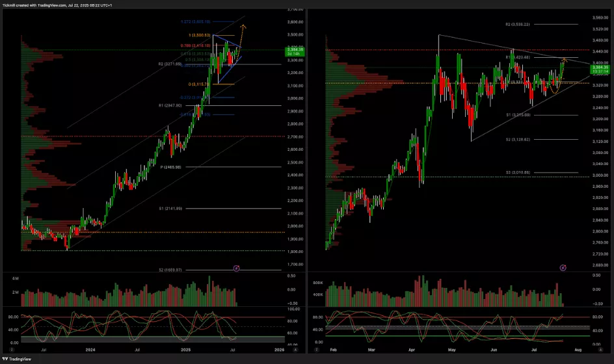Click the purple event icon on left chart
Image resolution: width=614 pixels, height=364 pixels.
pos(237,268)
